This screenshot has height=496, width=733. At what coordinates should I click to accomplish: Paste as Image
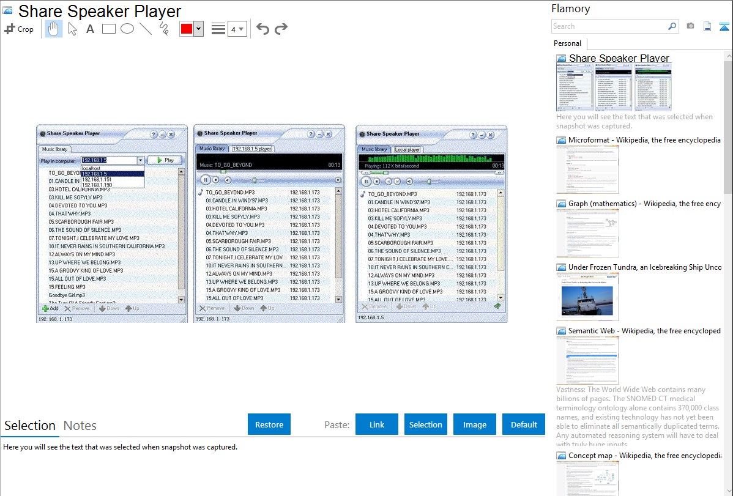pos(475,424)
